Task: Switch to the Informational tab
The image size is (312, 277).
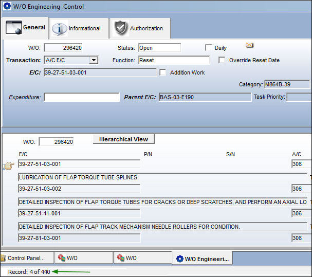Action: point(79,28)
